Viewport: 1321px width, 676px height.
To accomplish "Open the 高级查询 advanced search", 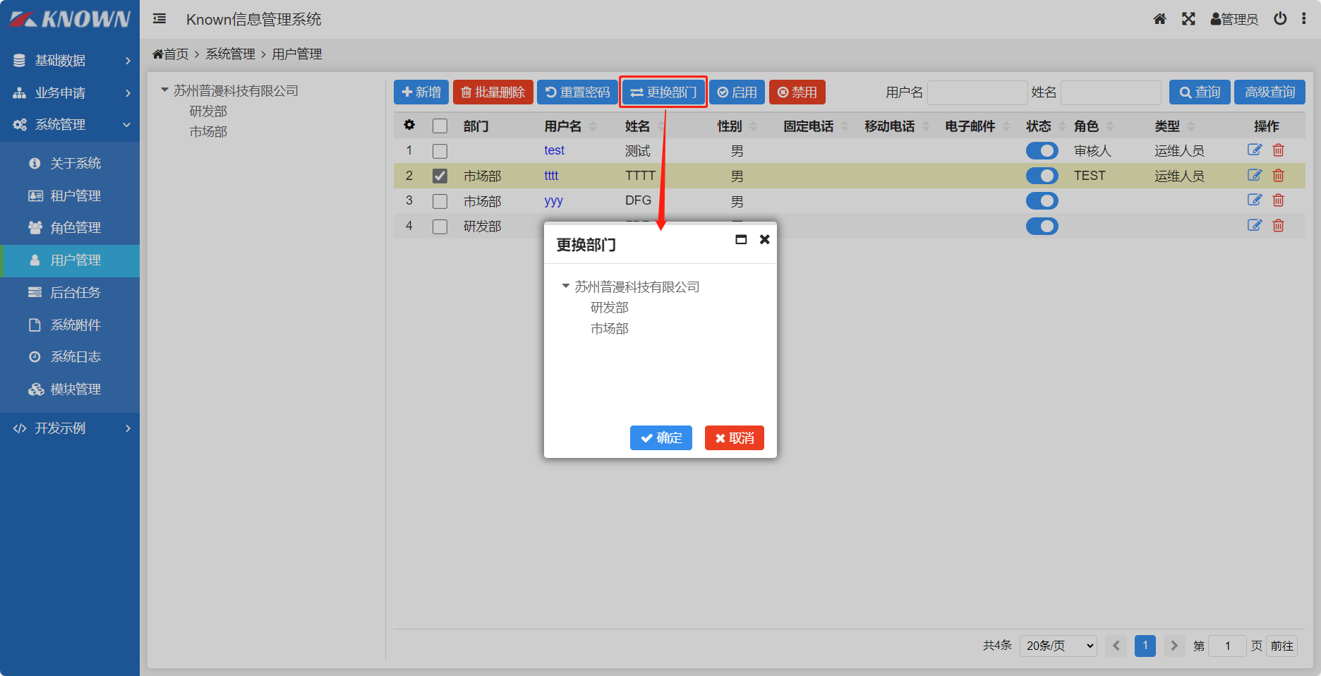I will click(1269, 92).
